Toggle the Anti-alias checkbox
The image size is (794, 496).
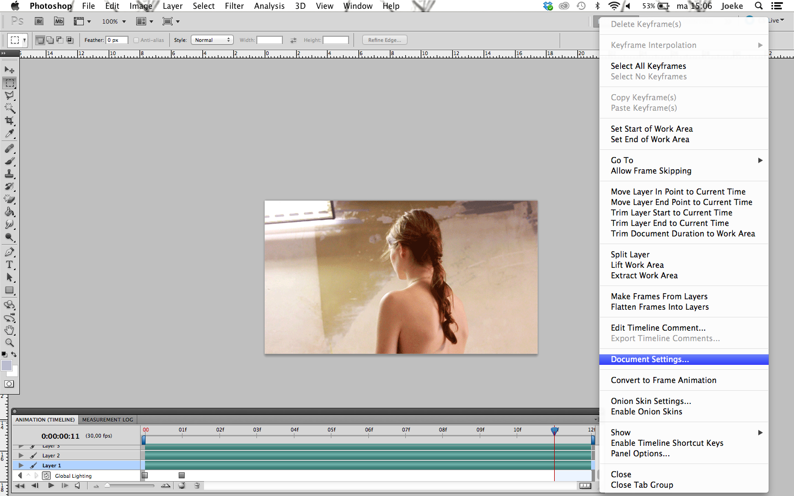[136, 40]
